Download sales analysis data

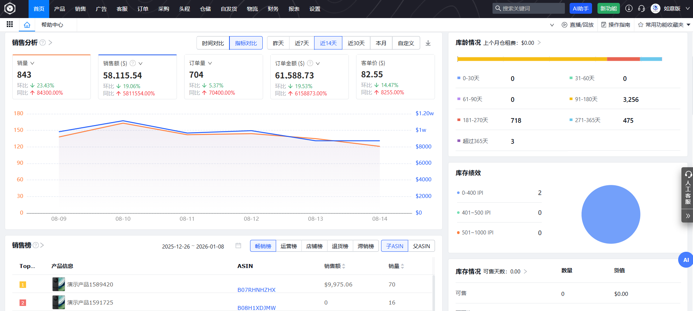coord(428,43)
